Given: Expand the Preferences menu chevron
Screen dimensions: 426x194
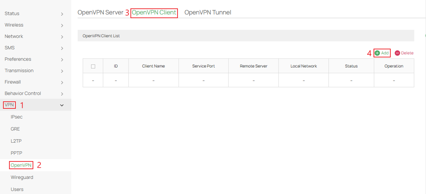Looking at the screenshot, I should point(62,60).
